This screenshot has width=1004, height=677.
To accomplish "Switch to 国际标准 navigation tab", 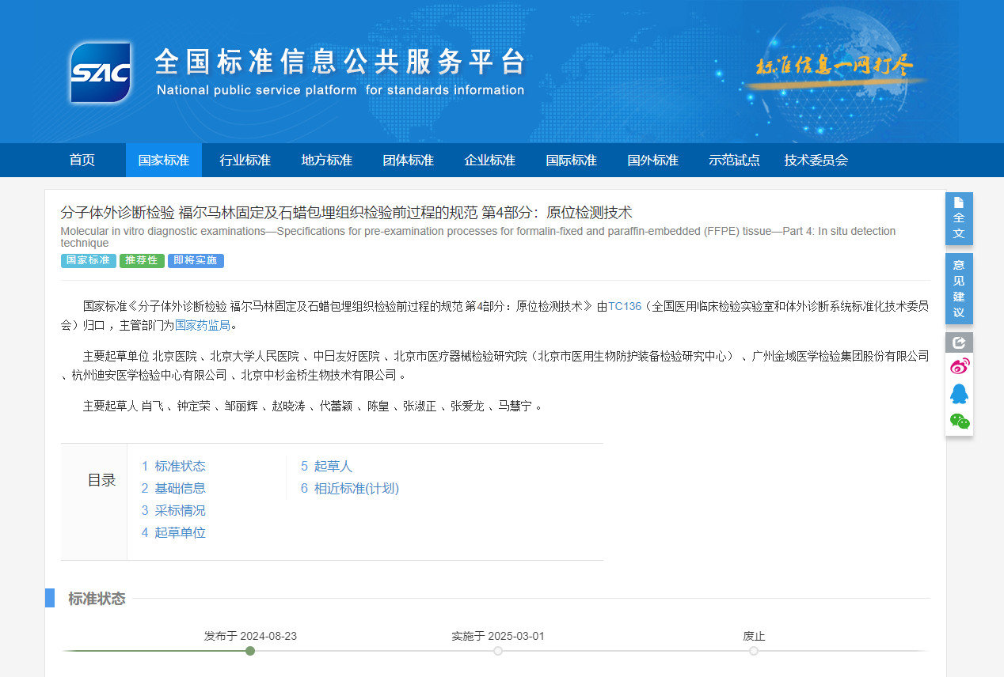I will (x=571, y=160).
